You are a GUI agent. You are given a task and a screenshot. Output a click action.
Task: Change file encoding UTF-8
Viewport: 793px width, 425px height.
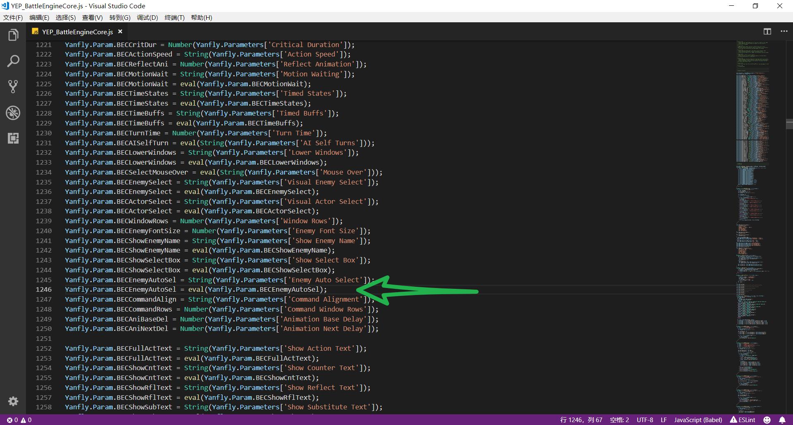(x=645, y=420)
